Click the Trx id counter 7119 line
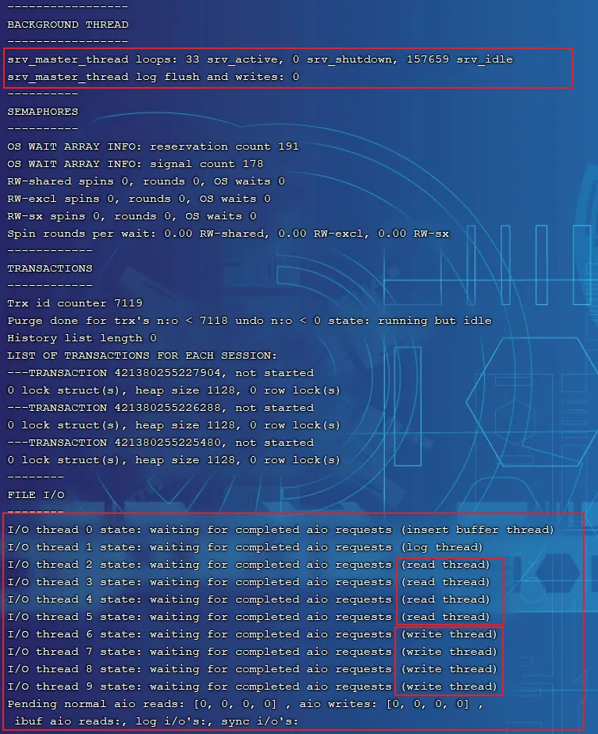The width and height of the screenshot is (598, 734). click(74, 303)
